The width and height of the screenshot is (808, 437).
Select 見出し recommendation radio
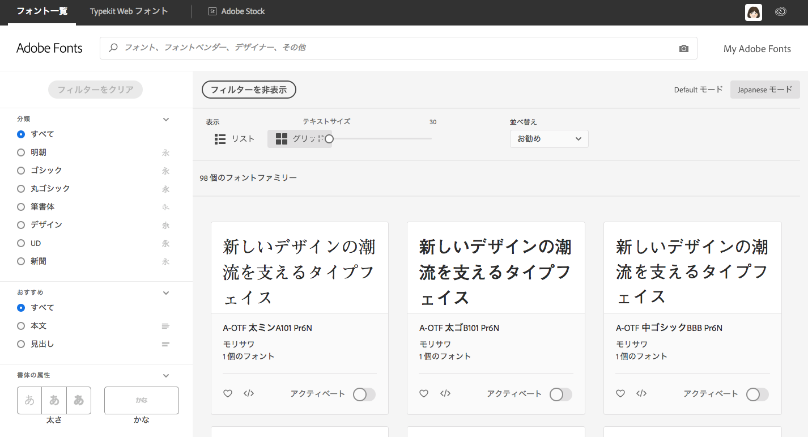click(21, 344)
